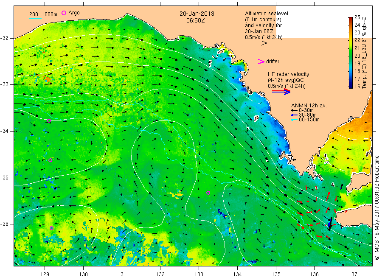Click the latitude label '-32'

(4, 38)
